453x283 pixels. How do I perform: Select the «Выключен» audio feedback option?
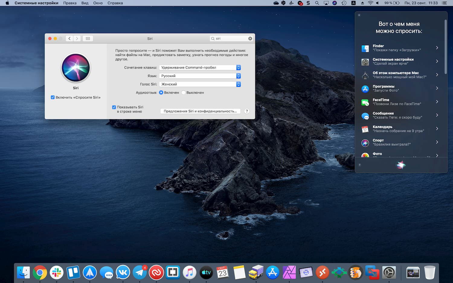tap(183, 93)
